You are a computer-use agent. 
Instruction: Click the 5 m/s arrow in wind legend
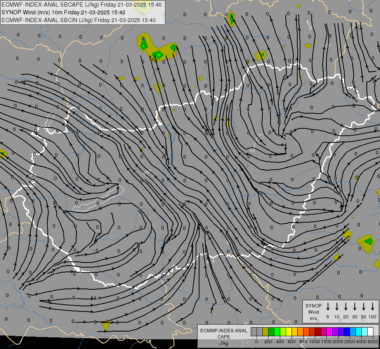328,307
